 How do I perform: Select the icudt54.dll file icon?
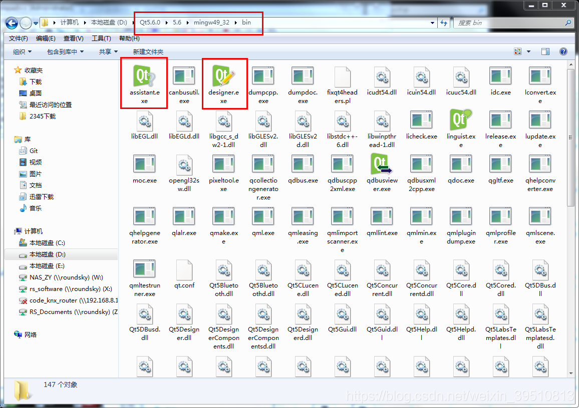point(382,76)
